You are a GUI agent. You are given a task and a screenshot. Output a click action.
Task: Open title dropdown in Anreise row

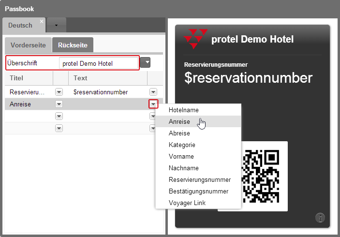59,104
